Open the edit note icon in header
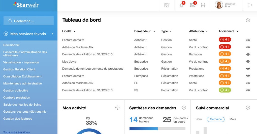This screenshot has width=257, height=134. [167, 5]
